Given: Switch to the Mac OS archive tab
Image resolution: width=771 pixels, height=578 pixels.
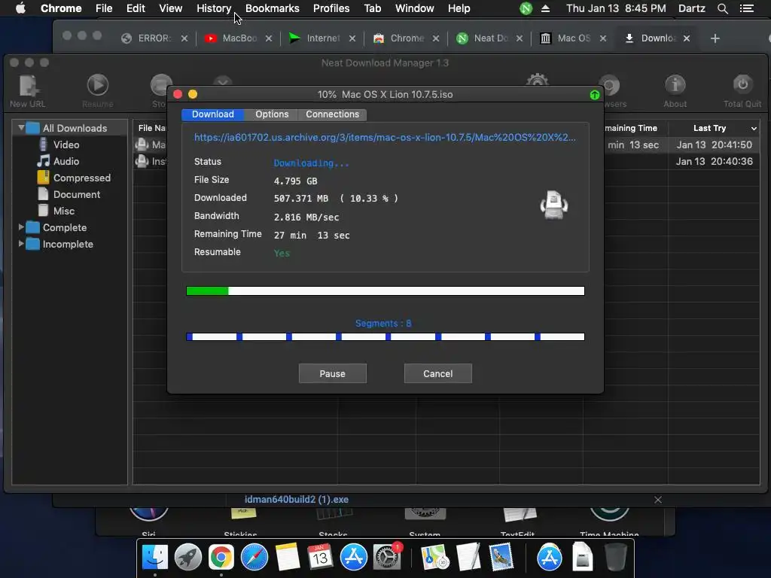Looking at the screenshot, I should pyautogui.click(x=566, y=38).
